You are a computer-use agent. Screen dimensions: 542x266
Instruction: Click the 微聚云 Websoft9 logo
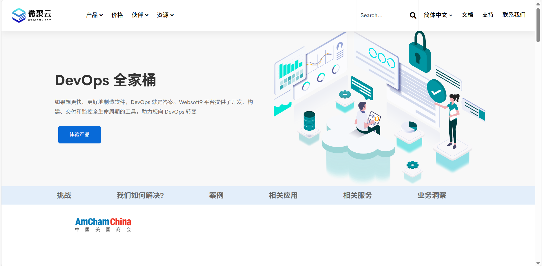pyautogui.click(x=32, y=15)
